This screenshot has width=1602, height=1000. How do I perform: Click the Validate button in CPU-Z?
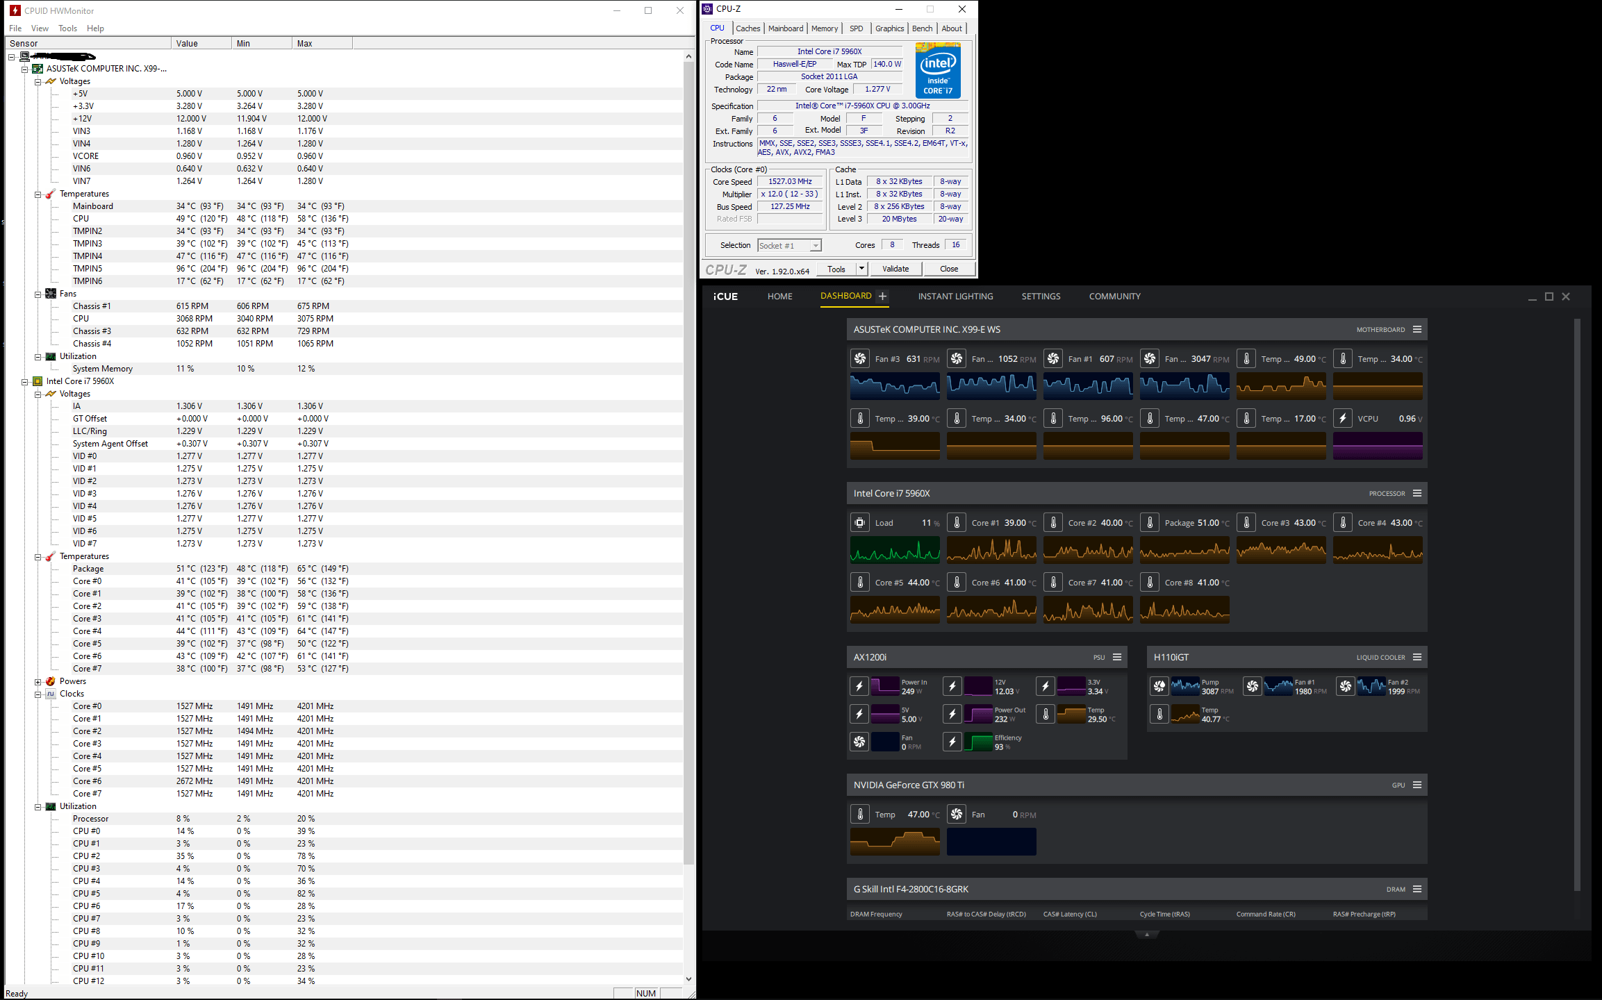click(x=895, y=269)
